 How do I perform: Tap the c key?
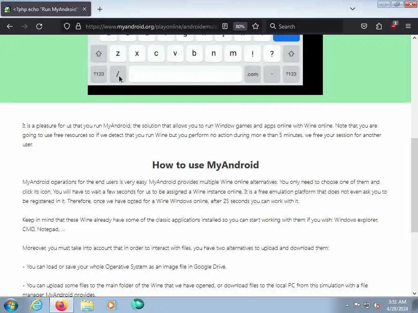click(x=156, y=54)
